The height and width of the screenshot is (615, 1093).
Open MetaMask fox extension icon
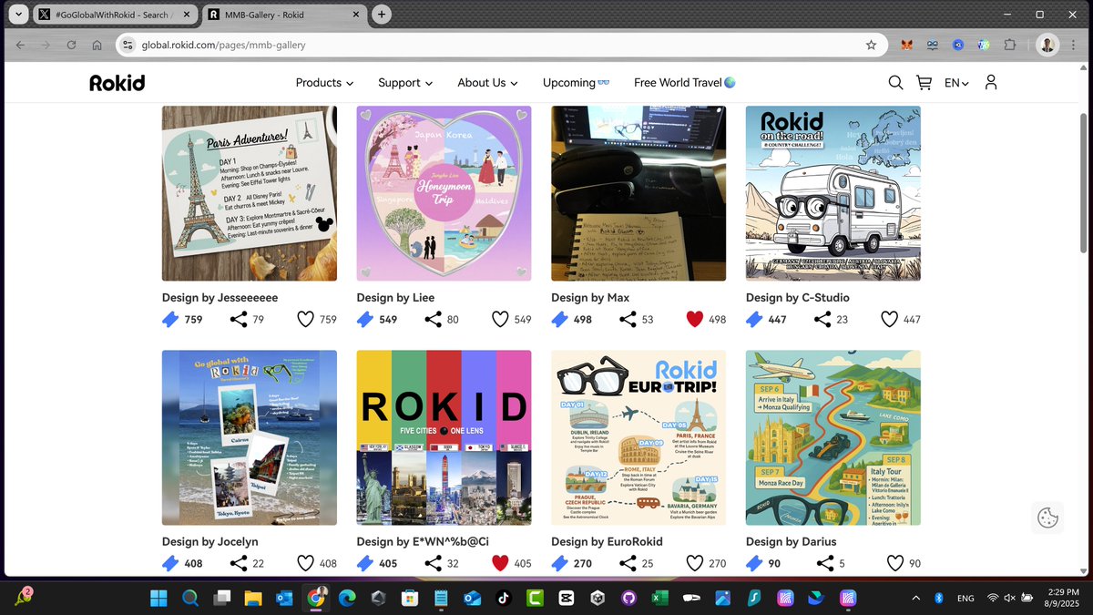(x=907, y=45)
